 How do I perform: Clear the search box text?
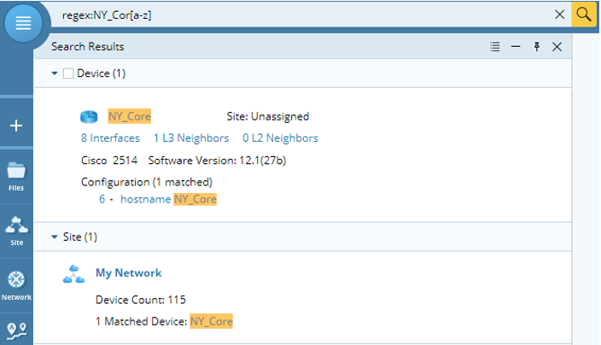560,15
